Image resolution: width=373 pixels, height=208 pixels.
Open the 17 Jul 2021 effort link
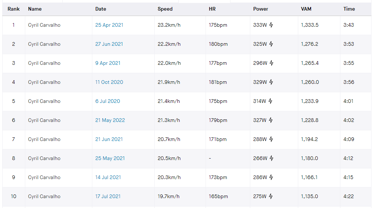pyautogui.click(x=108, y=196)
